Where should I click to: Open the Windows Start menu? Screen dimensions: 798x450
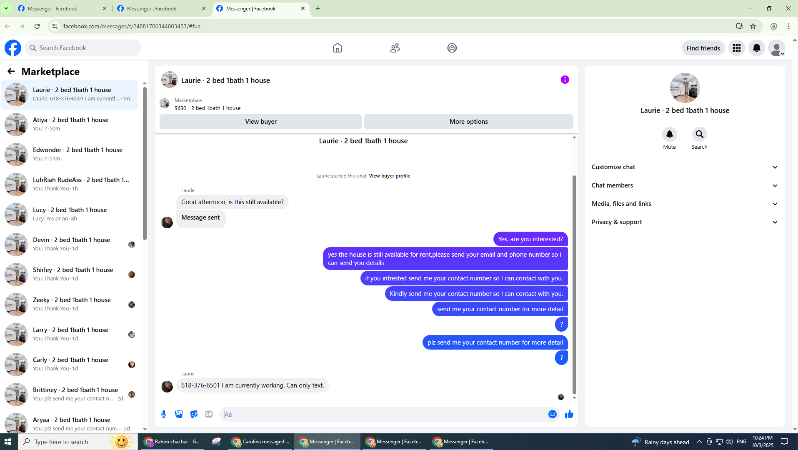pyautogui.click(x=9, y=442)
